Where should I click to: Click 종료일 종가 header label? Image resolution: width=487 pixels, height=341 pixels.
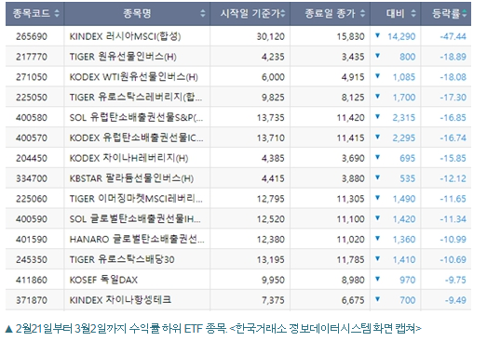[x=330, y=13]
